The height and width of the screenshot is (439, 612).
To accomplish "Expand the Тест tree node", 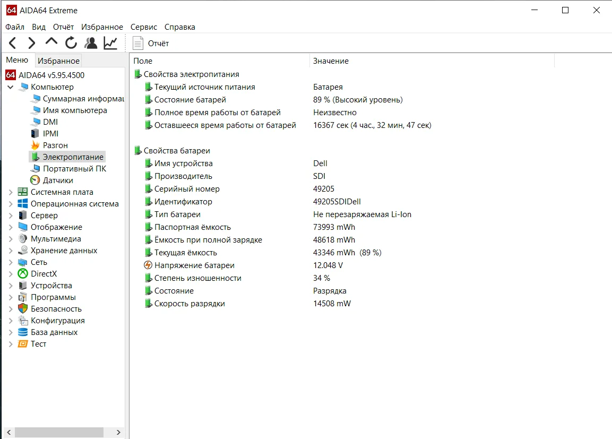I will [11, 344].
